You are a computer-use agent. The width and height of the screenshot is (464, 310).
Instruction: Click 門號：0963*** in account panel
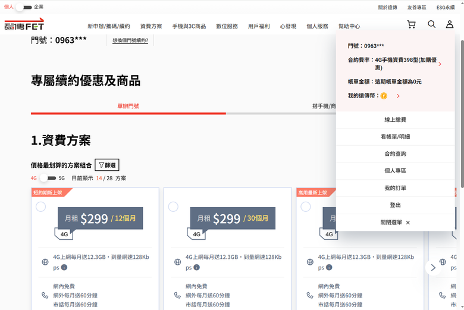click(366, 46)
